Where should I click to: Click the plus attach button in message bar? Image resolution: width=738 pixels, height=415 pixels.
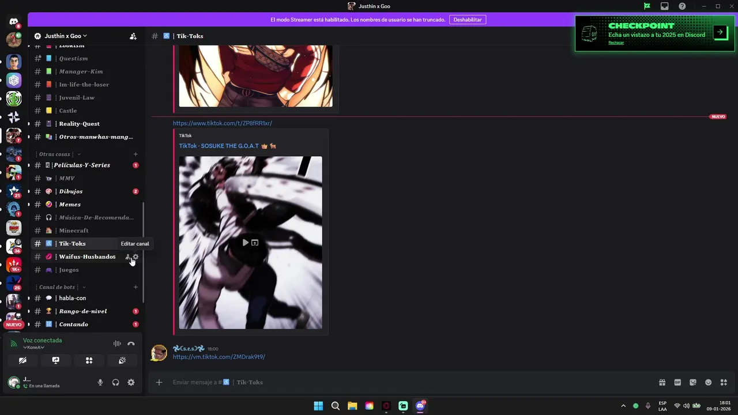coord(159,382)
